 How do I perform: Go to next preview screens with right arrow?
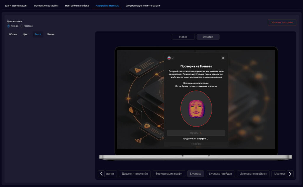point(290,174)
